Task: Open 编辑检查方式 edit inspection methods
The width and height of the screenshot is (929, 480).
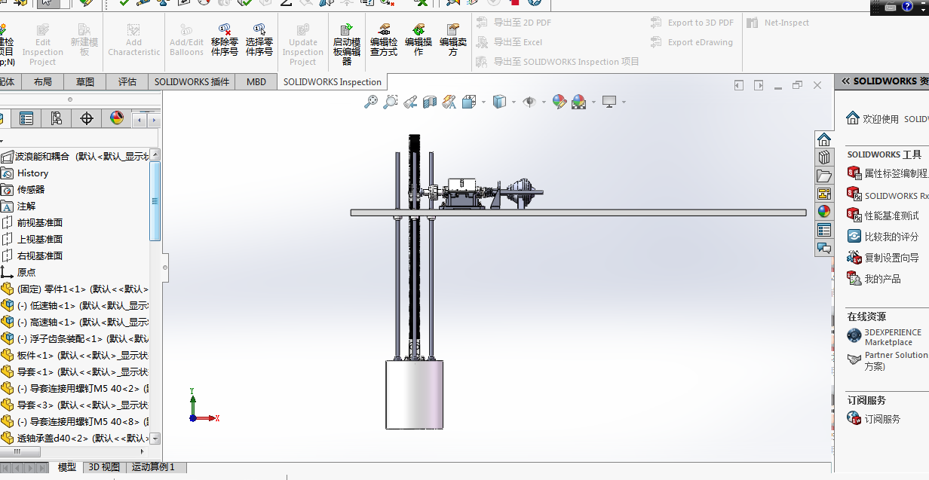Action: point(384,39)
